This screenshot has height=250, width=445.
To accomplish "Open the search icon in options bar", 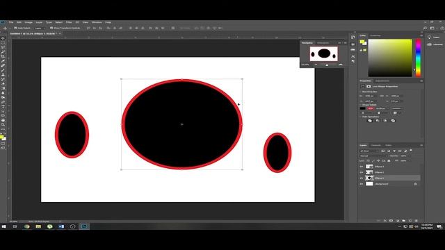I will click(425, 28).
